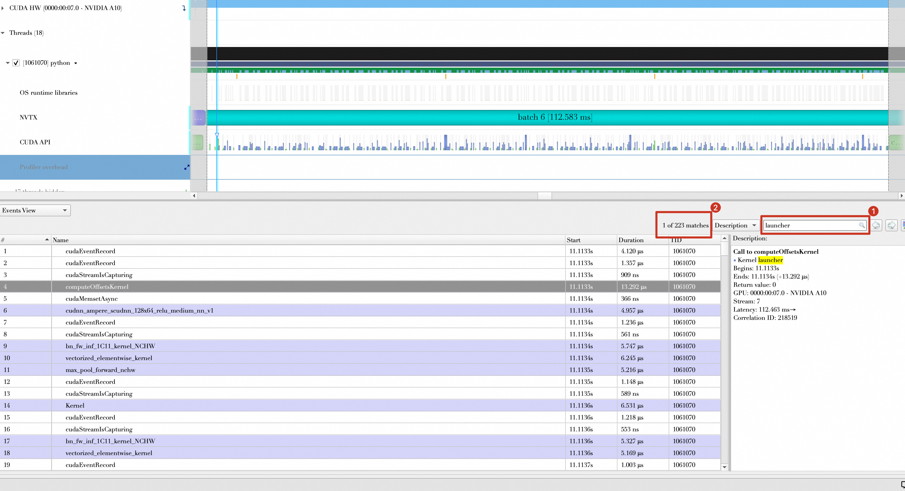Go to next search match arrow
This screenshot has height=491, width=905.
891,225
